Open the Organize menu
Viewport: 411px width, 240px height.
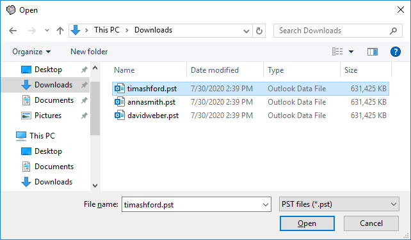pos(31,52)
